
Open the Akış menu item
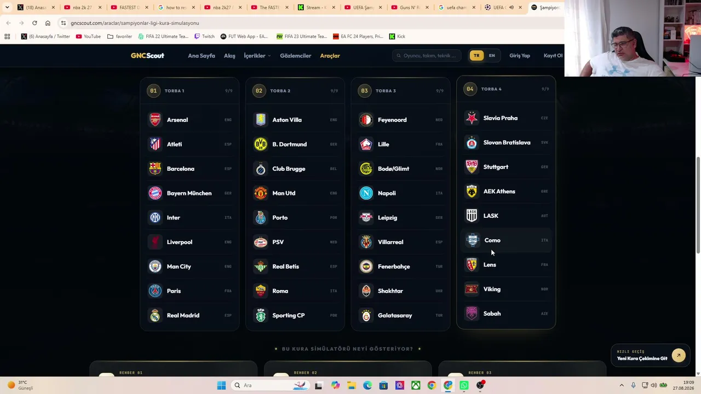click(229, 56)
